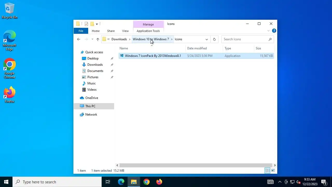Viewport: 332px width, 187px height.
Task: Open the Recycle Bin desktop icon
Action: click(x=10, y=11)
